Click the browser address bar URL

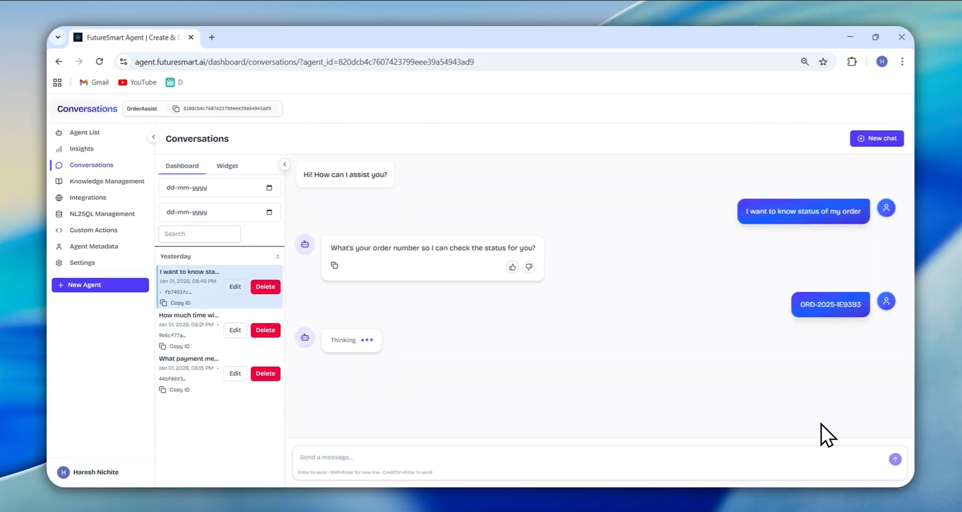304,62
